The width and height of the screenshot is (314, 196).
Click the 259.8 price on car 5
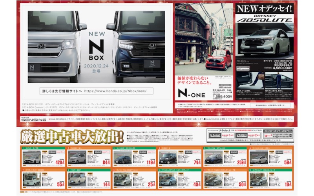tap(242, 162)
